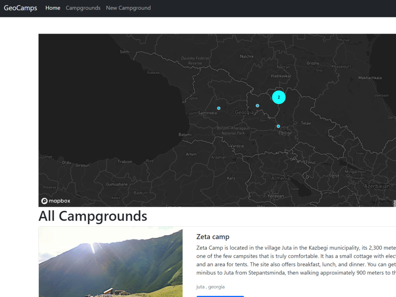396x297 pixels.
Task: Click the Armenia country label on map
Action: [280, 178]
